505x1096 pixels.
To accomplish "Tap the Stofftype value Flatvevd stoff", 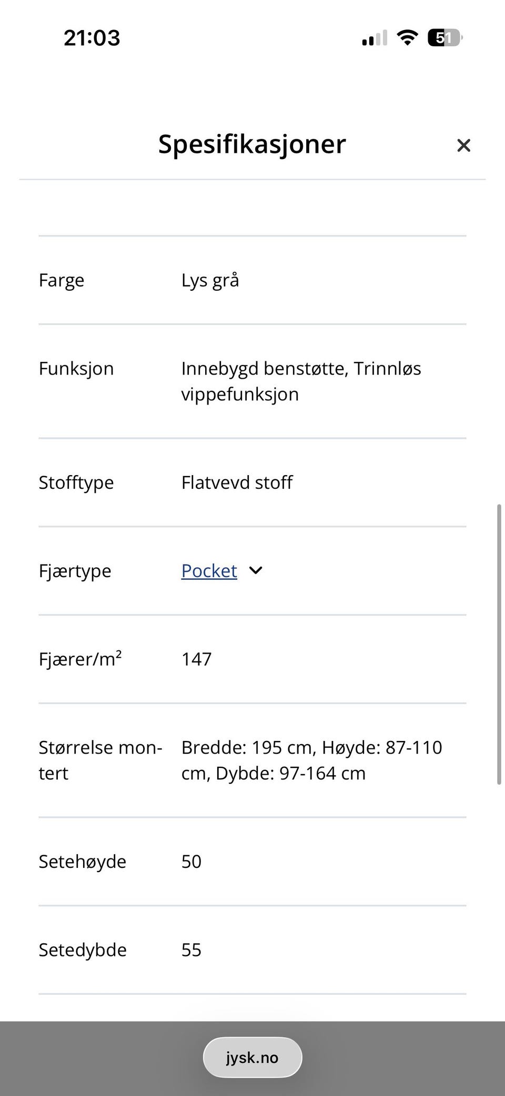I will pos(237,482).
